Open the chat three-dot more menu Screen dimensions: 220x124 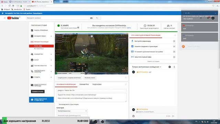[x=174, y=67]
